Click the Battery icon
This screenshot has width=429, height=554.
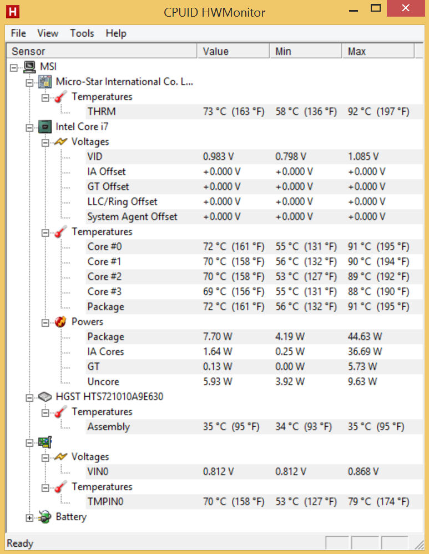(x=45, y=517)
